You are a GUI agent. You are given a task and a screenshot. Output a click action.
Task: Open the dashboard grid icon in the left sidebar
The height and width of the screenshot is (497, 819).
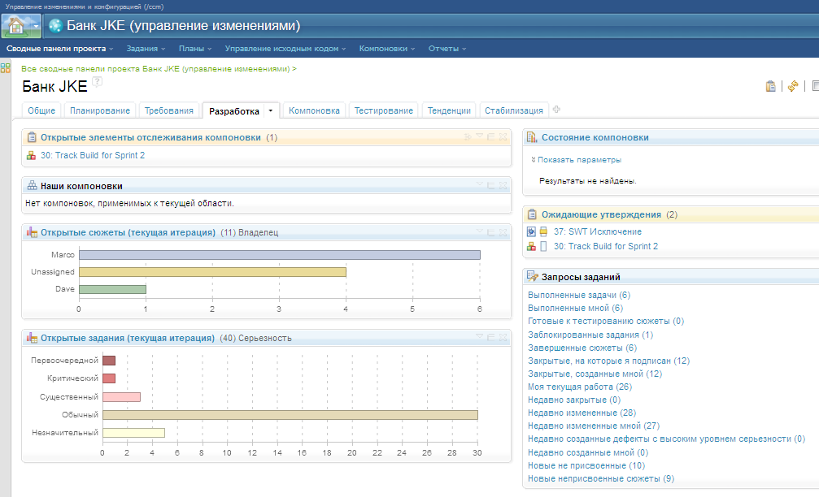tap(5, 68)
